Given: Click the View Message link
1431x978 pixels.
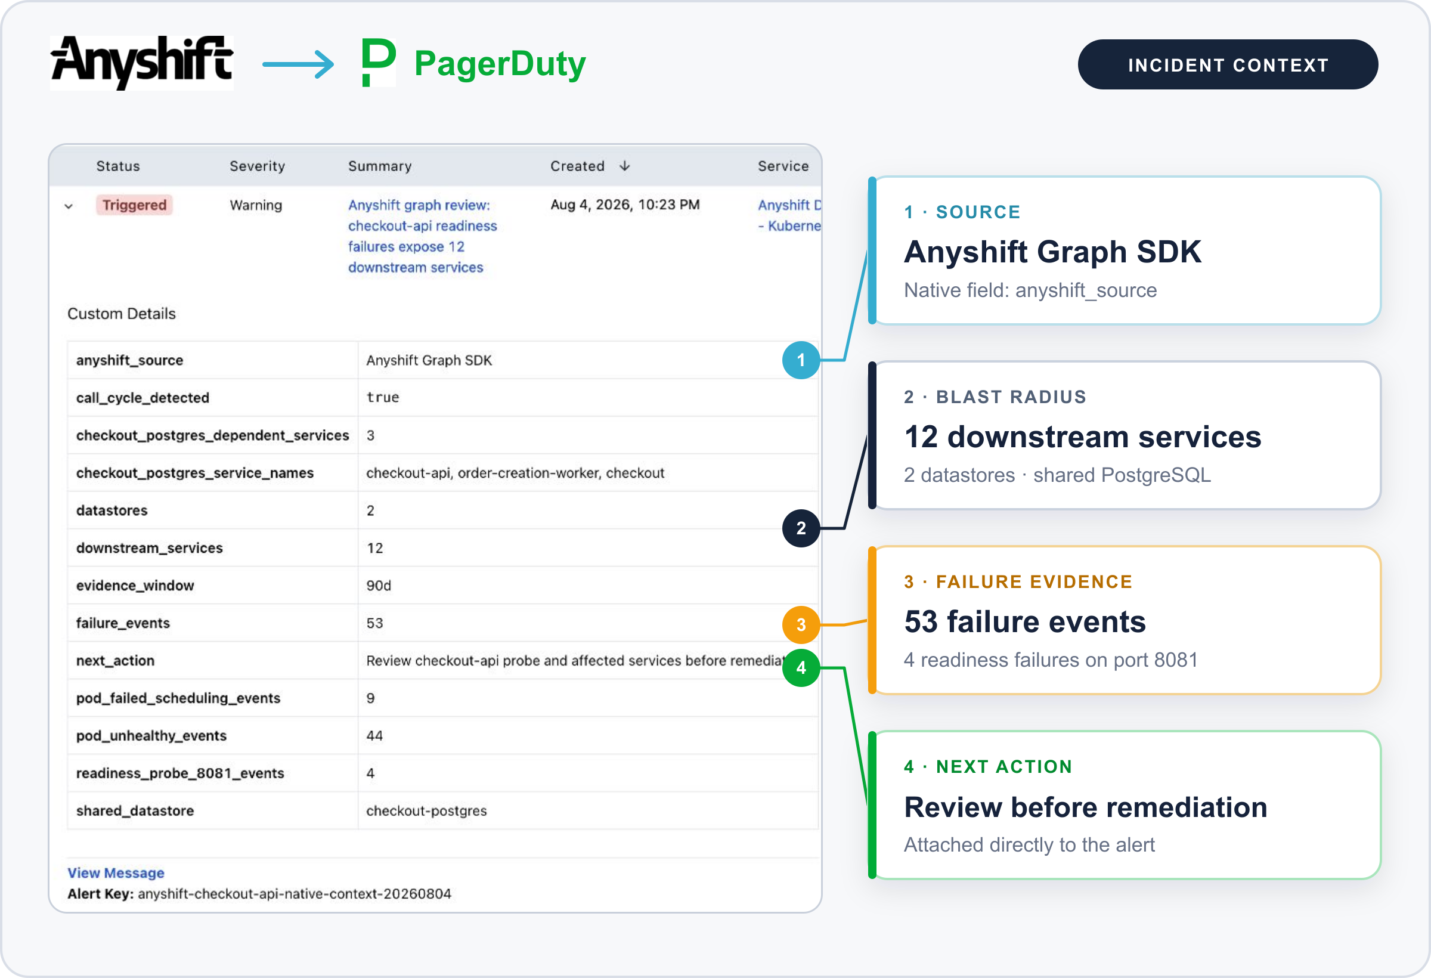Looking at the screenshot, I should [116, 872].
